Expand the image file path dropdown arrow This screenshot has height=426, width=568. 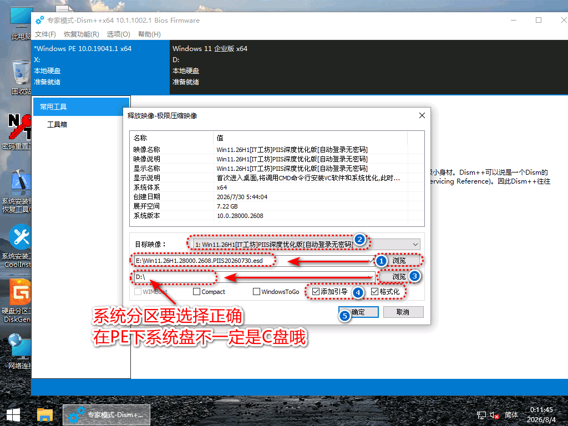[x=371, y=261]
